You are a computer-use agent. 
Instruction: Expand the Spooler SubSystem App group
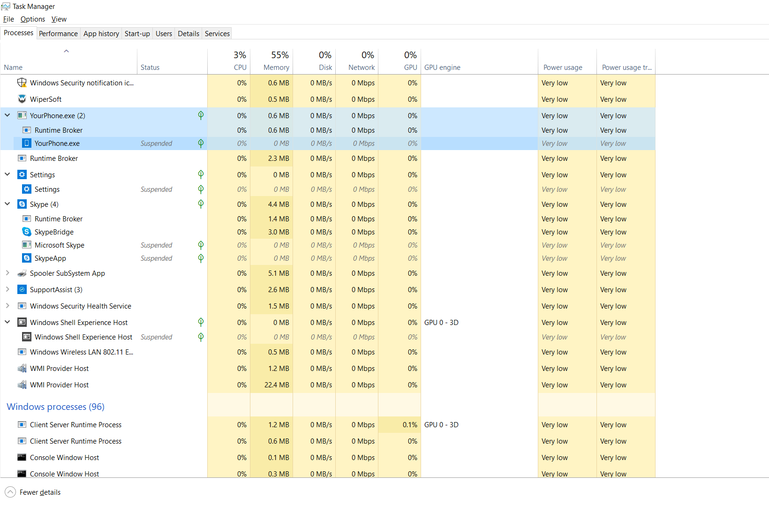point(7,273)
